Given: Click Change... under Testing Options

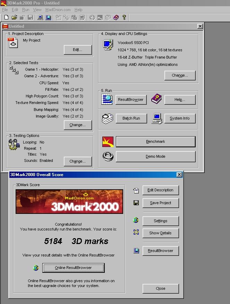Looking at the screenshot, I should (x=78, y=162).
